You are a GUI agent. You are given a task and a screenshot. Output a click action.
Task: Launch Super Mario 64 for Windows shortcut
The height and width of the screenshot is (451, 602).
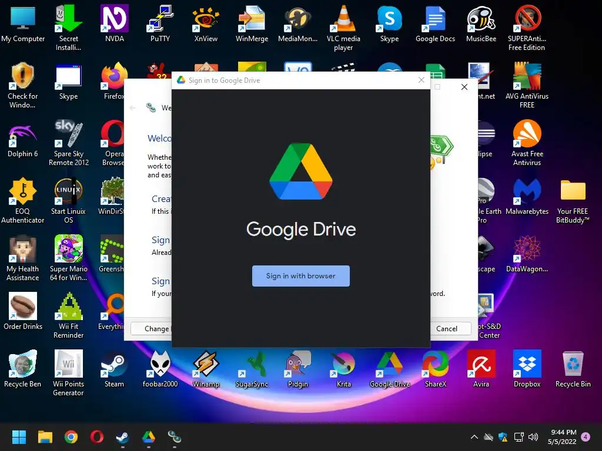(x=68, y=258)
